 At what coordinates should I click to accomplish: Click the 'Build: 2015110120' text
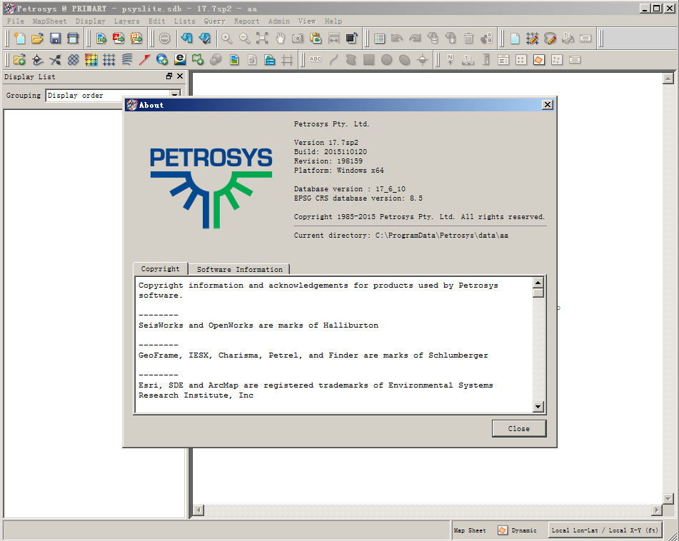(x=331, y=151)
